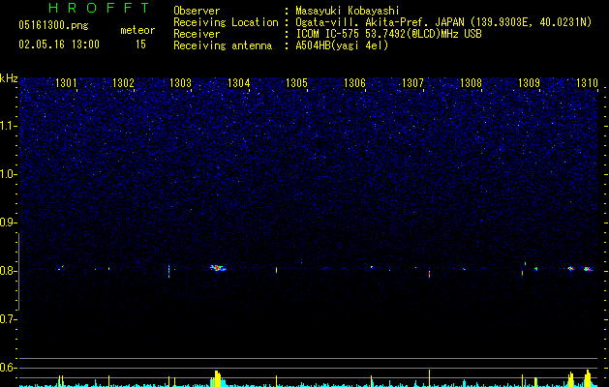This screenshot has height=387, width=609.
Task: Click the Receiving antenna label
Action: 223,45
